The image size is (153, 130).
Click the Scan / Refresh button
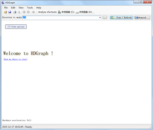pos(121,18)
